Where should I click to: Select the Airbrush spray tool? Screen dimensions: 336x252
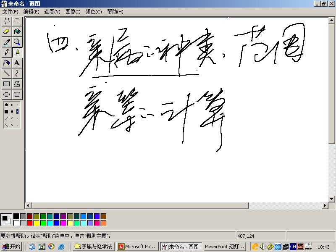pyautogui.click(x=7, y=63)
